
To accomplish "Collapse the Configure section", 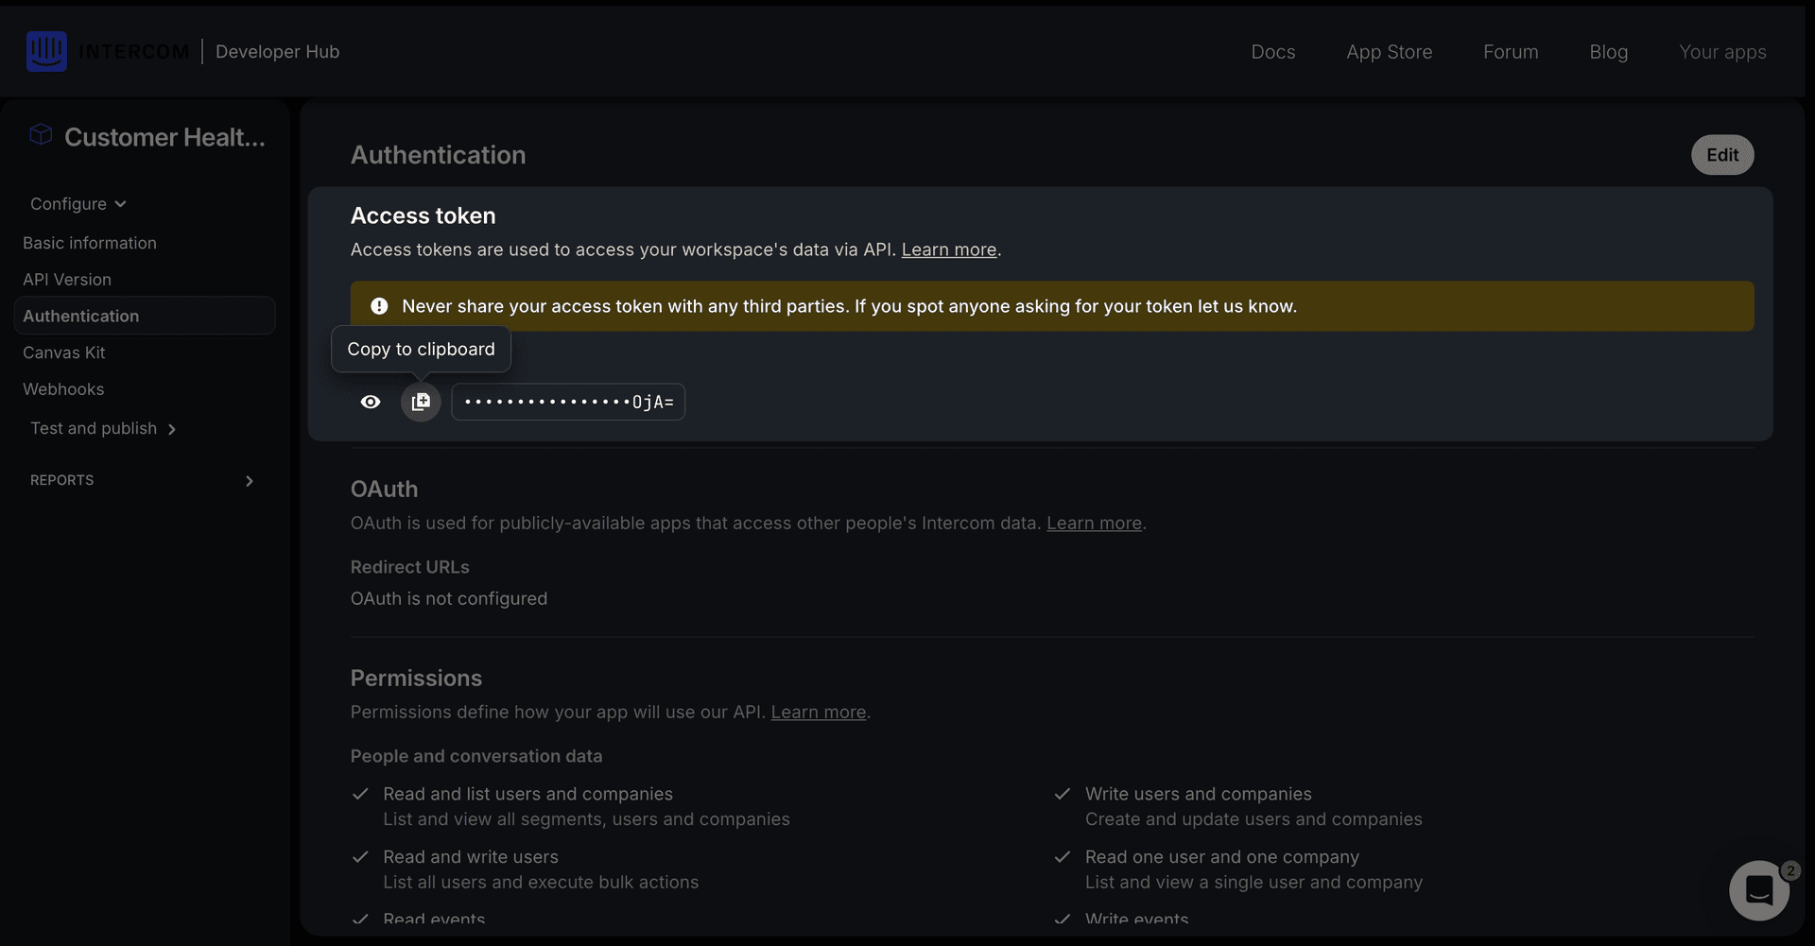I will [x=78, y=204].
